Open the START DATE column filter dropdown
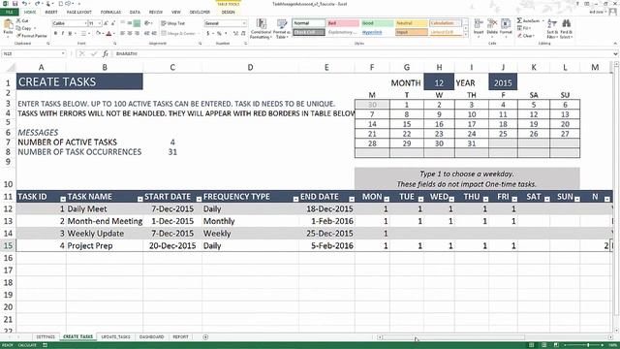 click(199, 199)
